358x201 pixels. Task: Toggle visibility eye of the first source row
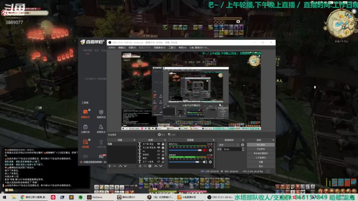click(x=159, y=144)
